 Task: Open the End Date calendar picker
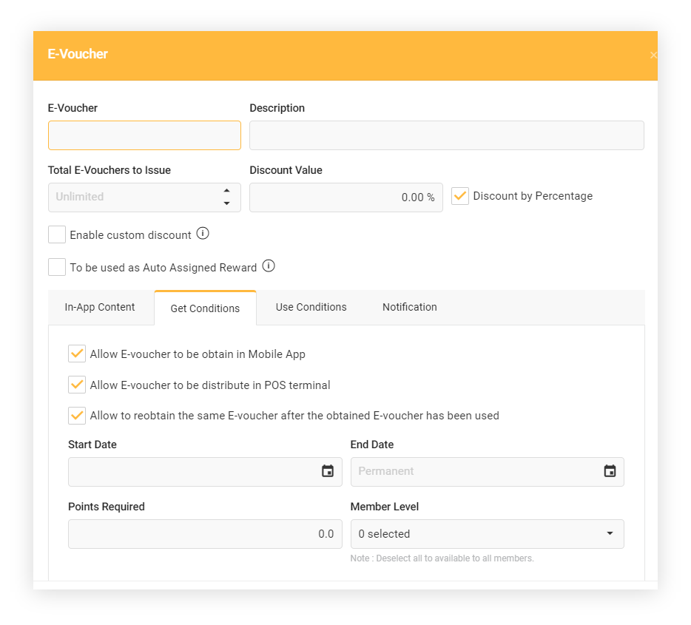610,471
